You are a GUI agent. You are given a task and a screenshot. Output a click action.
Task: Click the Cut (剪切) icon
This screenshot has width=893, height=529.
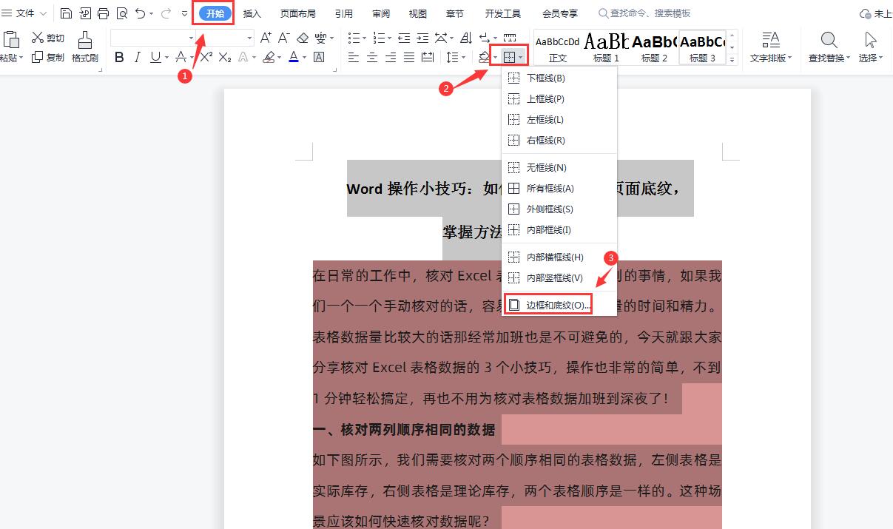48,38
